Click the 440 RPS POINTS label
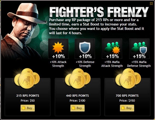Viewport: 155px width, 120px height. tap(77, 96)
